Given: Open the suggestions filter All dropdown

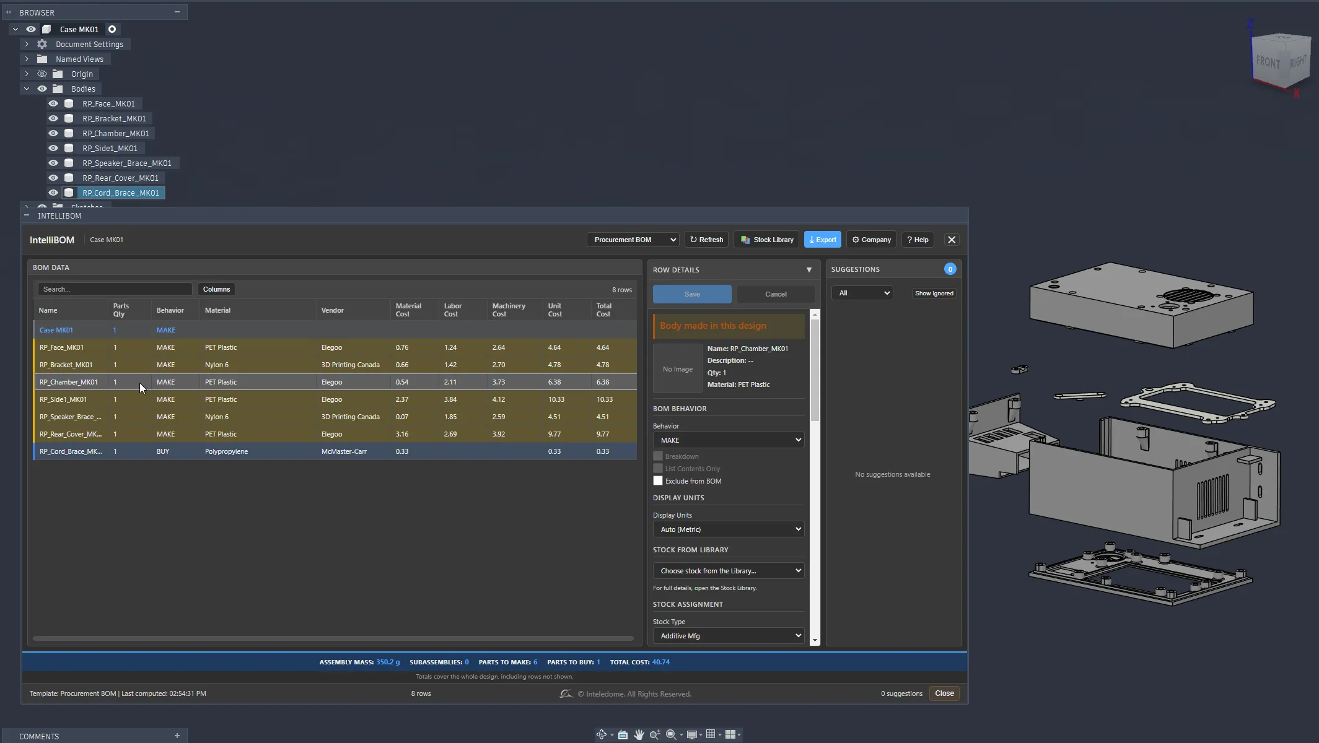Looking at the screenshot, I should pos(862,293).
